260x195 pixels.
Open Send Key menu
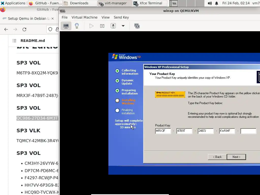(x=121, y=17)
